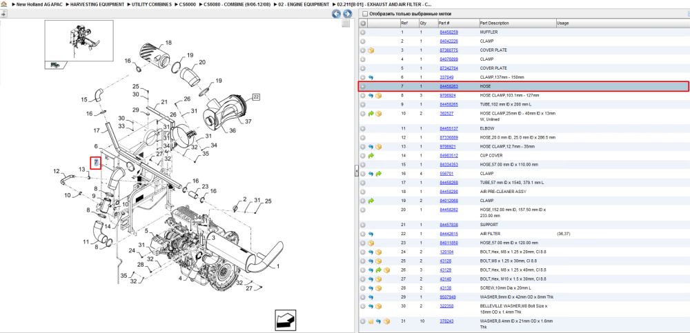Go to the previous illustration with the left arrow
The image size is (690, 333).
pyautogui.click(x=337, y=14)
